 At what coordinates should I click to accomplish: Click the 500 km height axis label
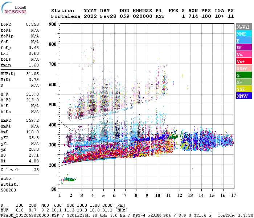click(x=53, y=105)
